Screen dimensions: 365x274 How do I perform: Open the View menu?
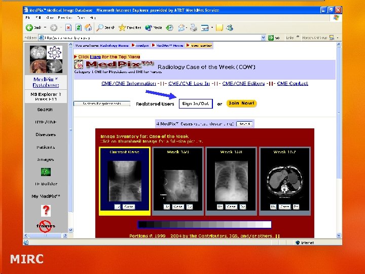50,18
